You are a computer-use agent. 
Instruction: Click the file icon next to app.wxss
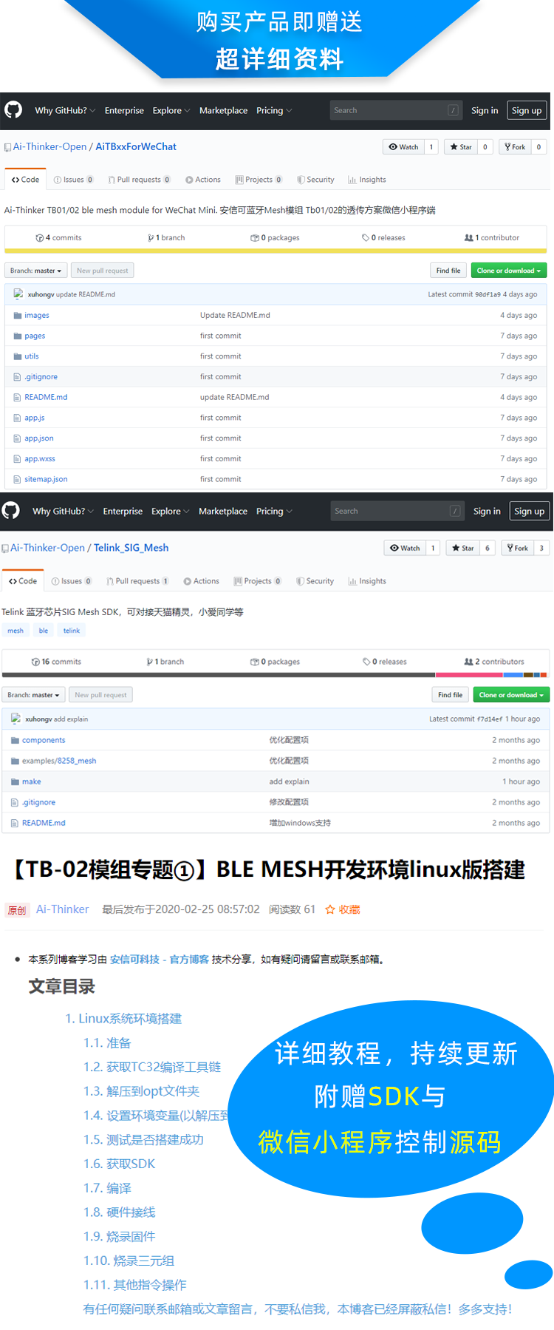coord(17,458)
